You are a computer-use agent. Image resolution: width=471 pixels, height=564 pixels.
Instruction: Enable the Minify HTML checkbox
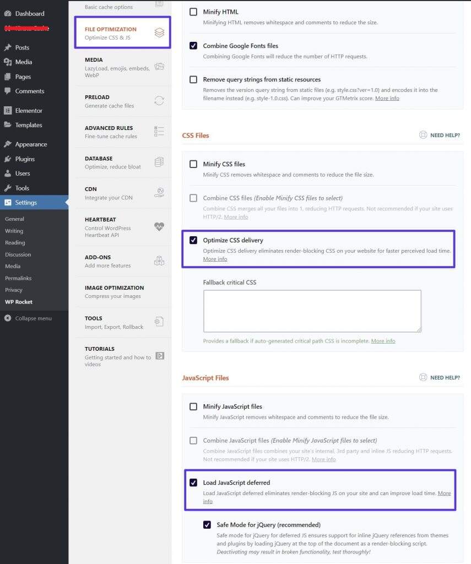click(x=193, y=12)
